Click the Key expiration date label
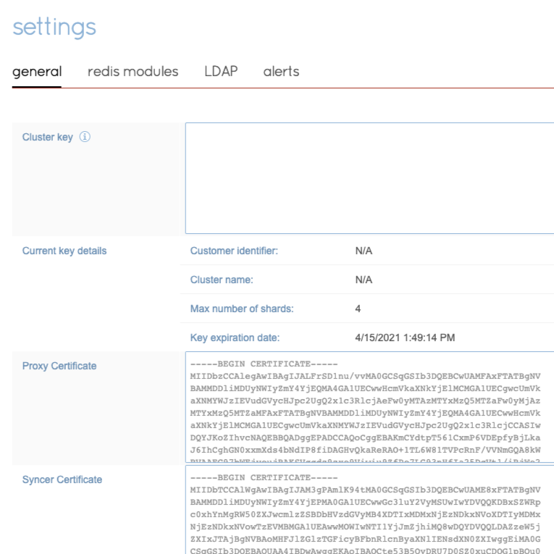 [235, 337]
